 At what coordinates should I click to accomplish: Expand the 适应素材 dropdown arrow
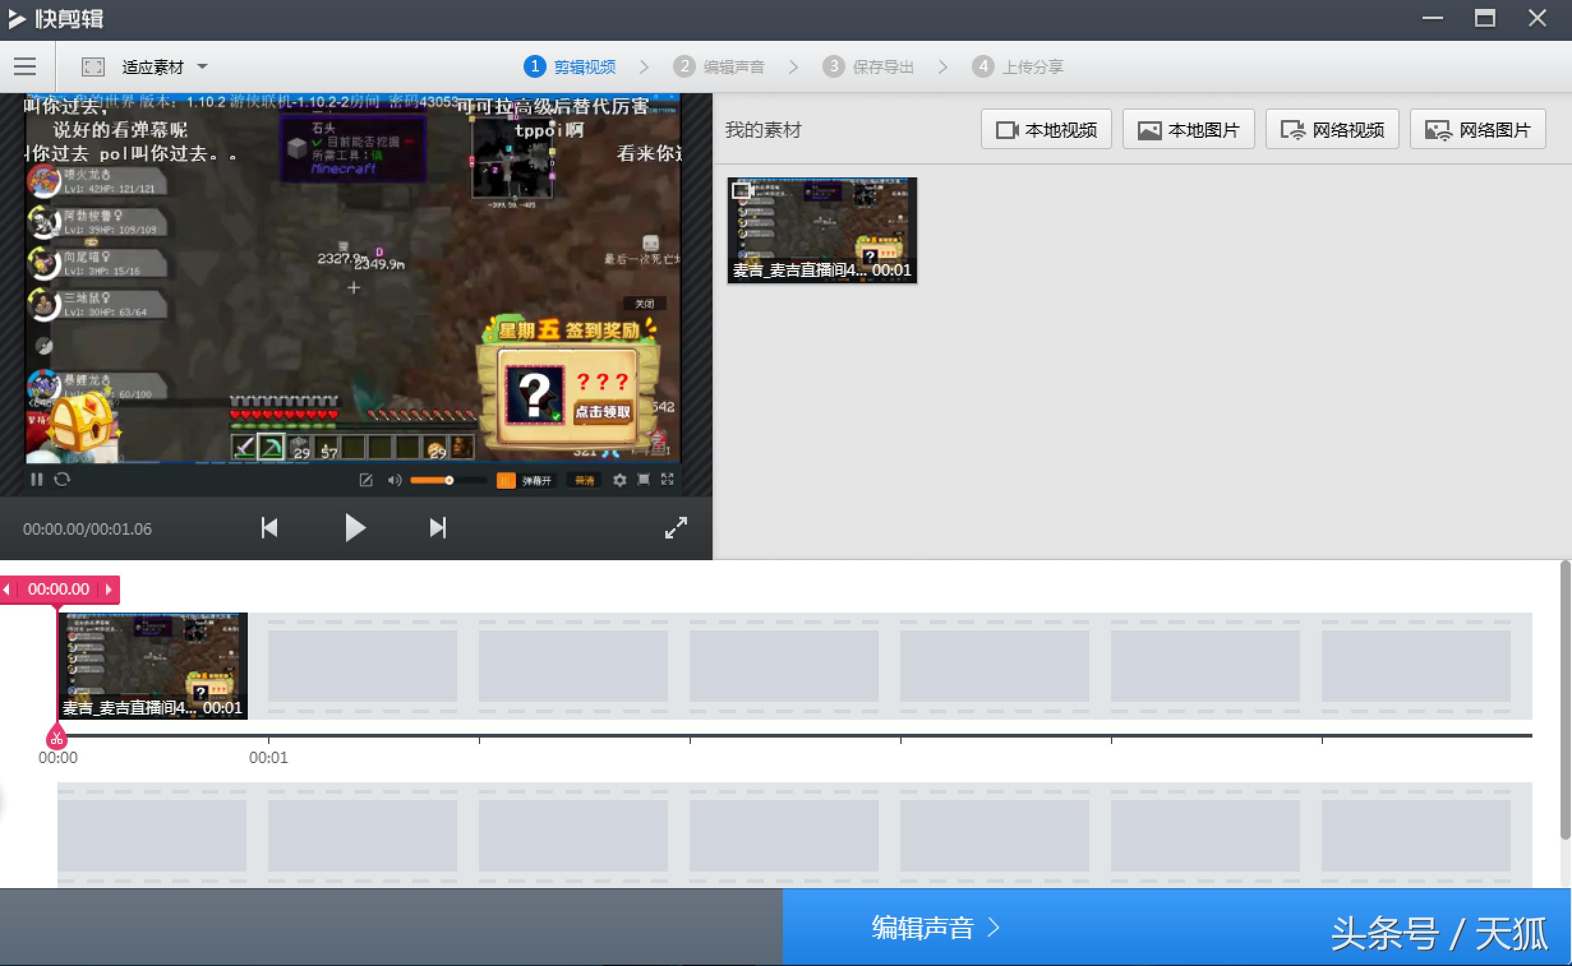[x=202, y=66]
